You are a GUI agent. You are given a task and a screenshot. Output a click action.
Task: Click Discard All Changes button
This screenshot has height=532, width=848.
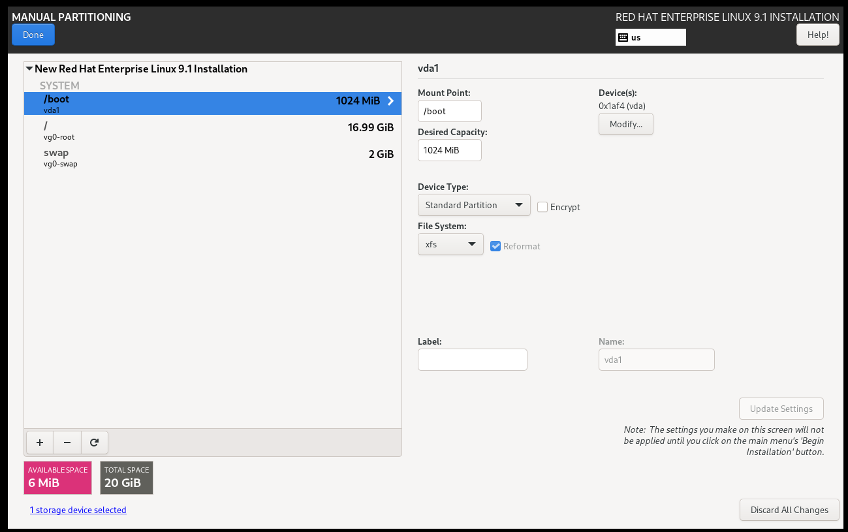point(789,510)
